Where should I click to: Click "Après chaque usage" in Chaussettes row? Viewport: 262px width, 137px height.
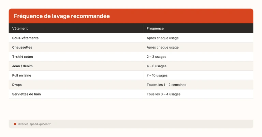(163, 47)
